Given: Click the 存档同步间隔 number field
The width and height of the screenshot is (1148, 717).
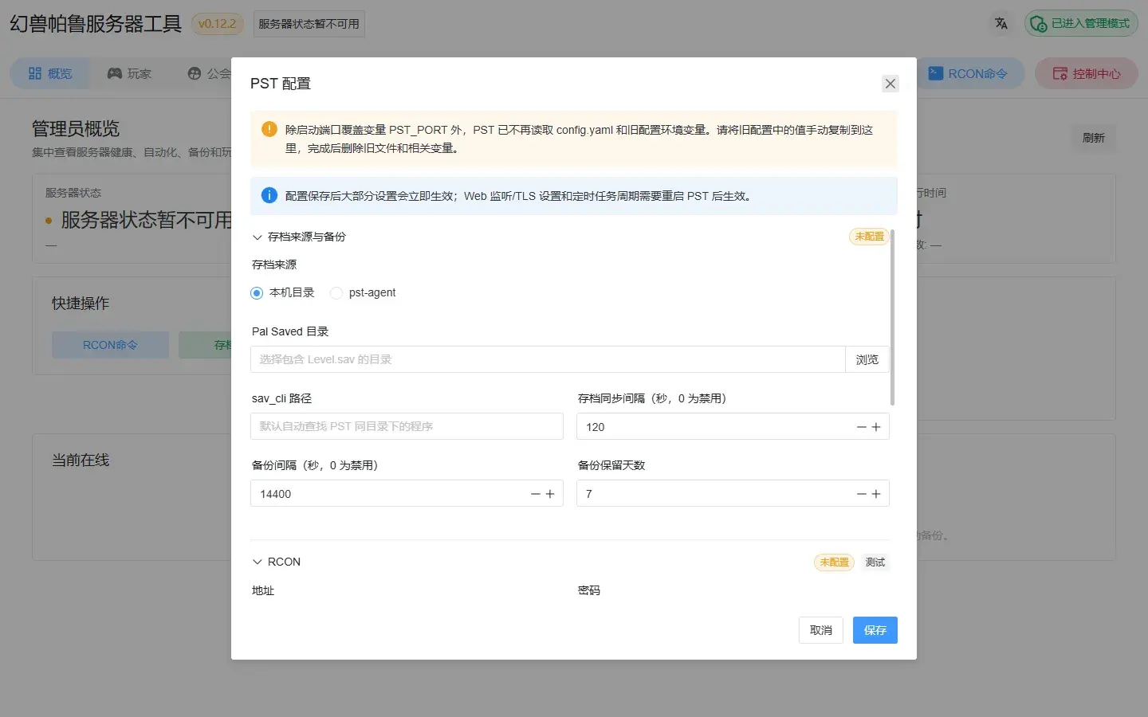Looking at the screenshot, I should pos(733,427).
